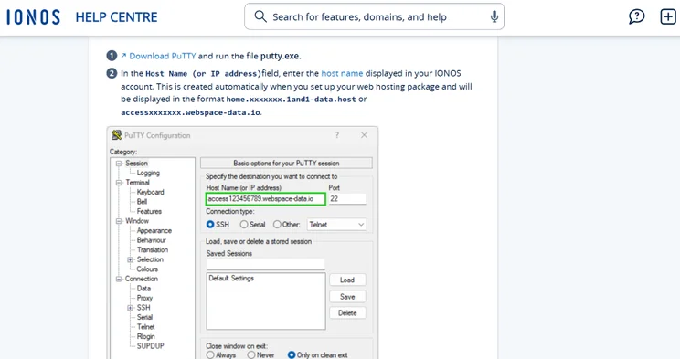Click the plus box icon in header
The height and width of the screenshot is (359, 680).
pyautogui.click(x=668, y=17)
